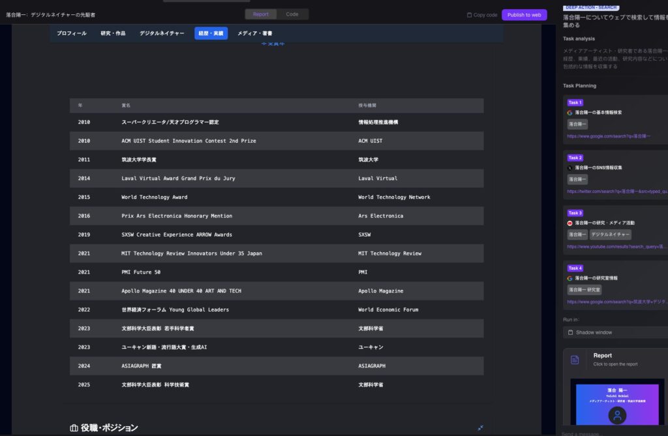Click the DEEP ACTION - SEARCH badge
Screen dimensions: 668x436
tap(591, 7)
